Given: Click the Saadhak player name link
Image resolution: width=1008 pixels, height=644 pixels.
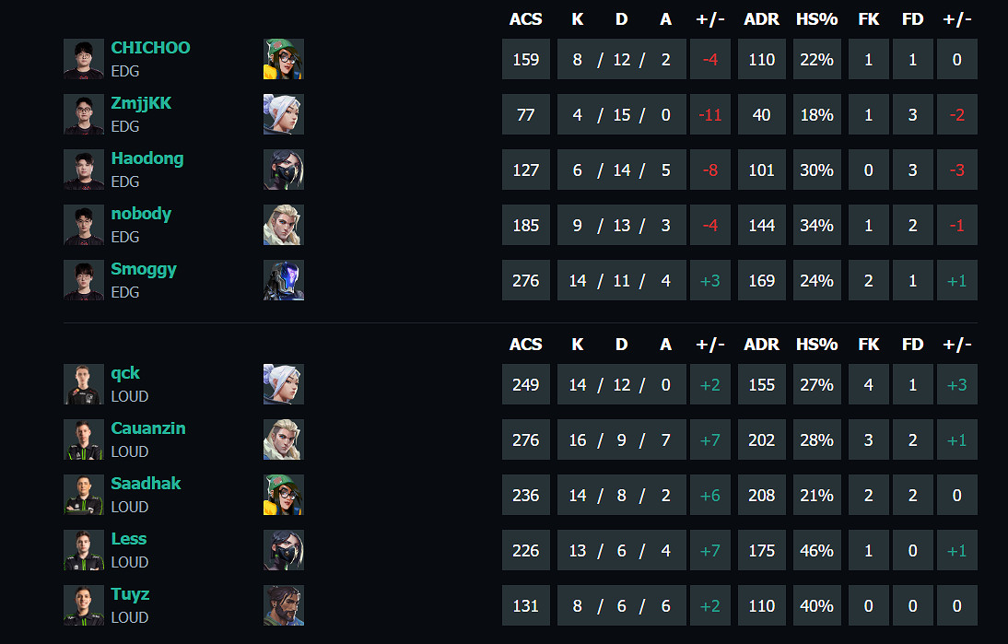Looking at the screenshot, I should point(147,483).
